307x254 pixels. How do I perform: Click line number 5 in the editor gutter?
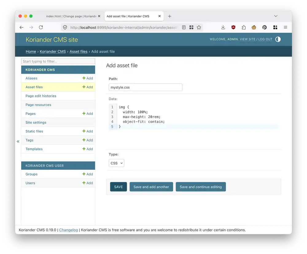112,127
